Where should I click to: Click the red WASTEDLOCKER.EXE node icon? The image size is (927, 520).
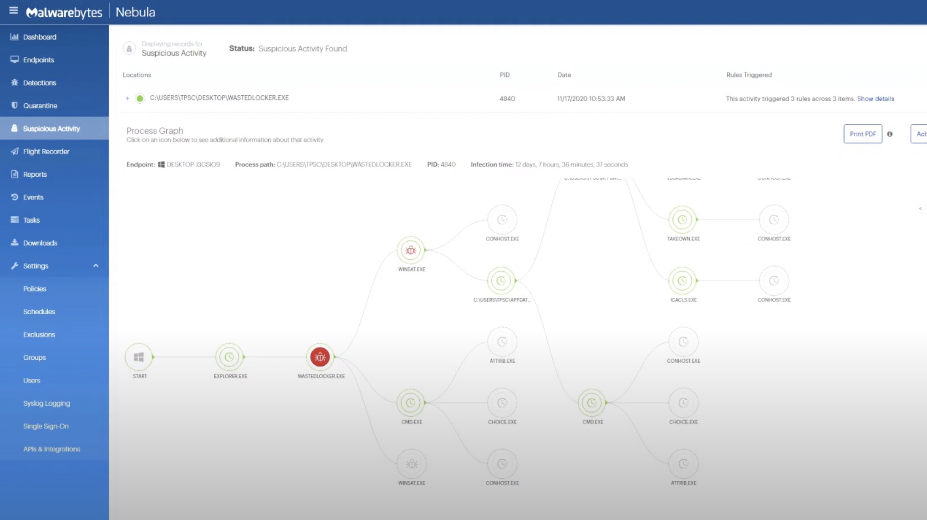coord(320,357)
